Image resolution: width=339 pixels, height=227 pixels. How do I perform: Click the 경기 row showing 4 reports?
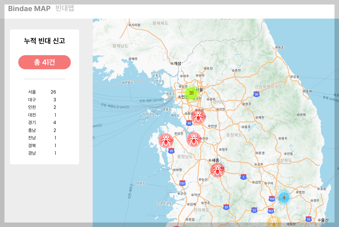click(44, 122)
